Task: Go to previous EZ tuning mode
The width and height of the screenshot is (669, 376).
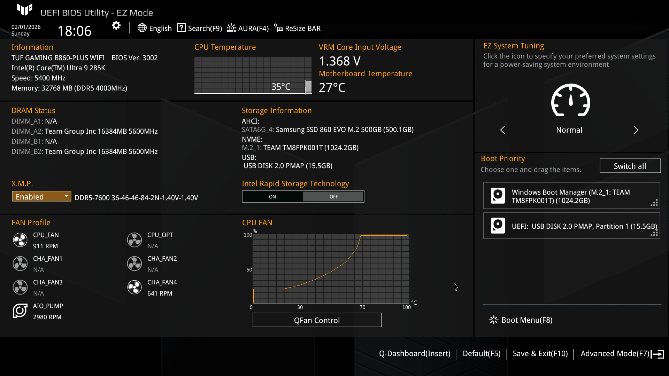Action: [502, 130]
